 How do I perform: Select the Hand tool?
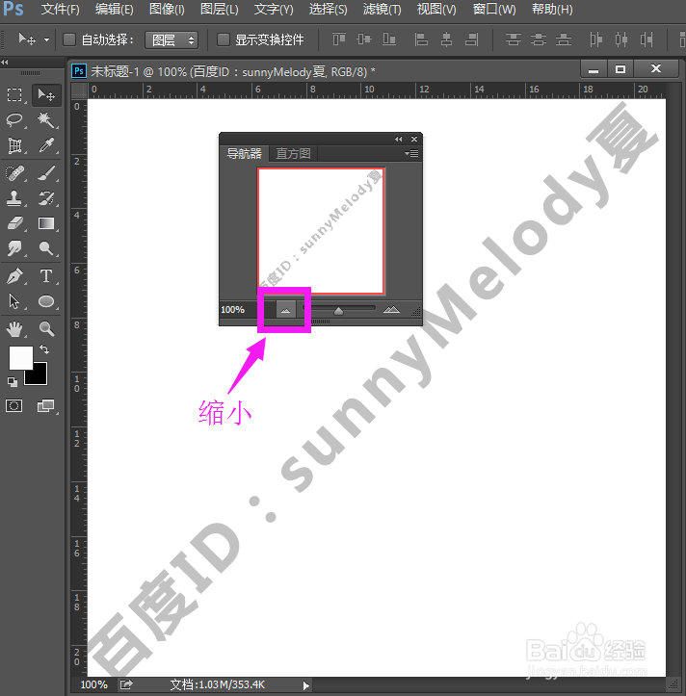point(14,329)
